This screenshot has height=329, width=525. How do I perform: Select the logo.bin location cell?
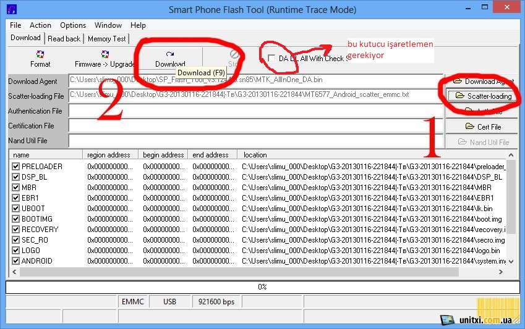coord(370,250)
